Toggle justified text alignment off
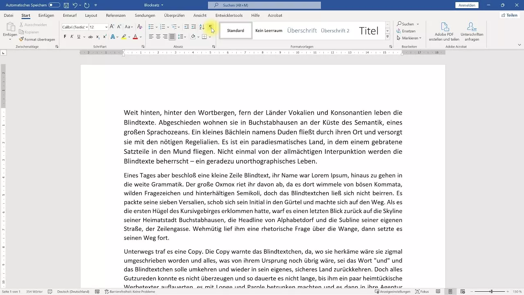Viewport: 524px width, 295px height. click(172, 36)
